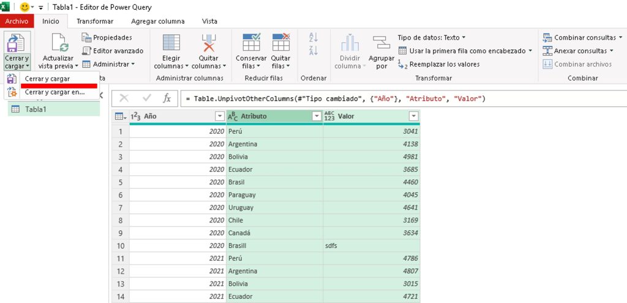
Task: Sort descending with the Z-A icon
Action: coord(313,50)
